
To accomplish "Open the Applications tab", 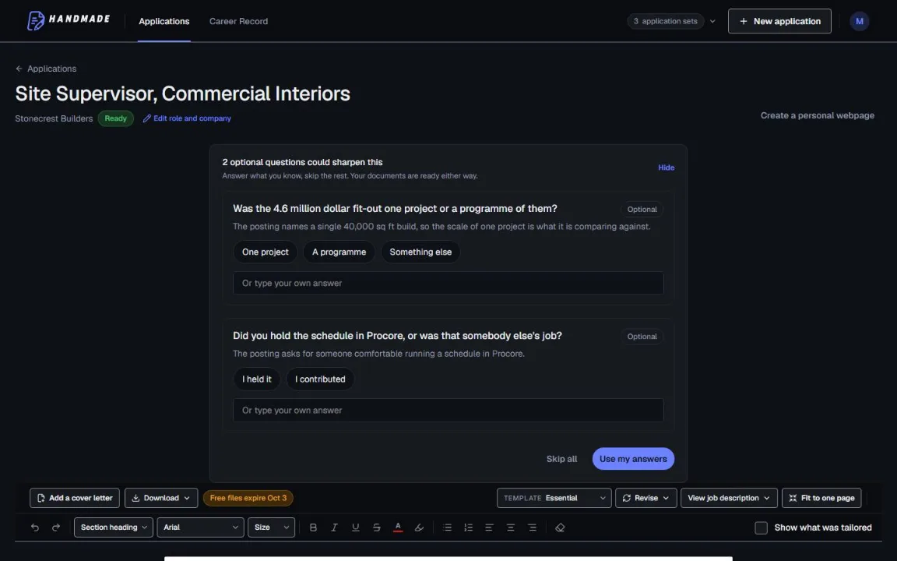I will point(164,21).
